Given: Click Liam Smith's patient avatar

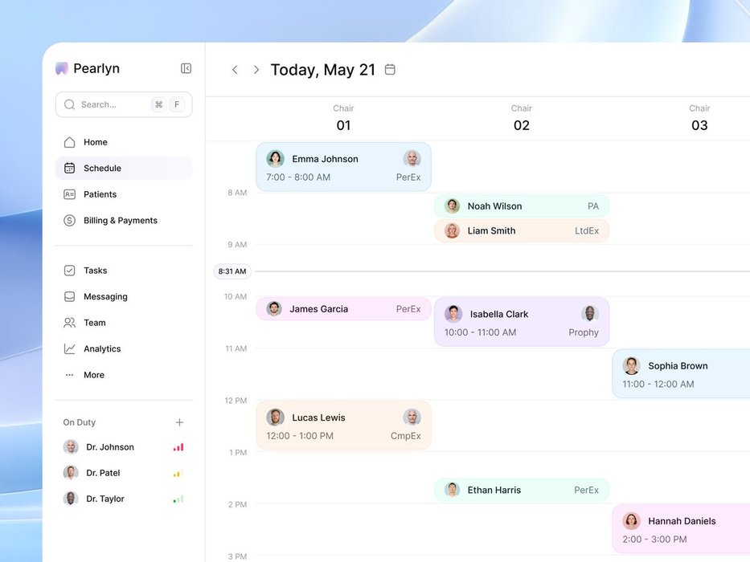Looking at the screenshot, I should pos(452,231).
